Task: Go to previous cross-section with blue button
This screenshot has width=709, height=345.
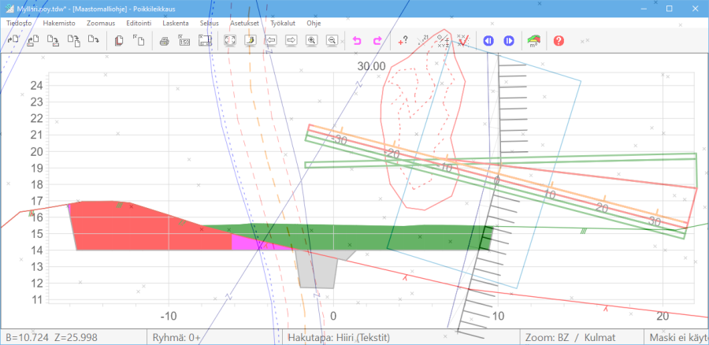Action: (488, 40)
